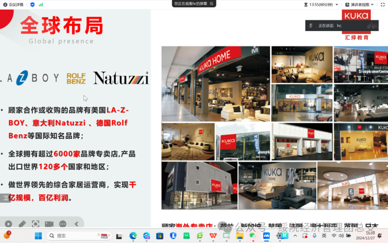
Task: Open the screen sharing banner menu icon
Action: [x=212, y=4]
